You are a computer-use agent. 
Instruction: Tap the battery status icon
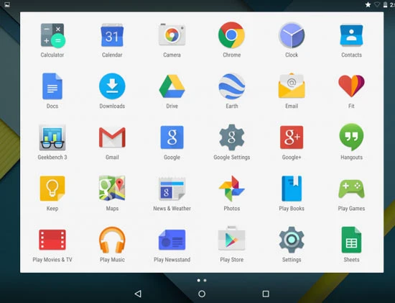coord(385,4)
